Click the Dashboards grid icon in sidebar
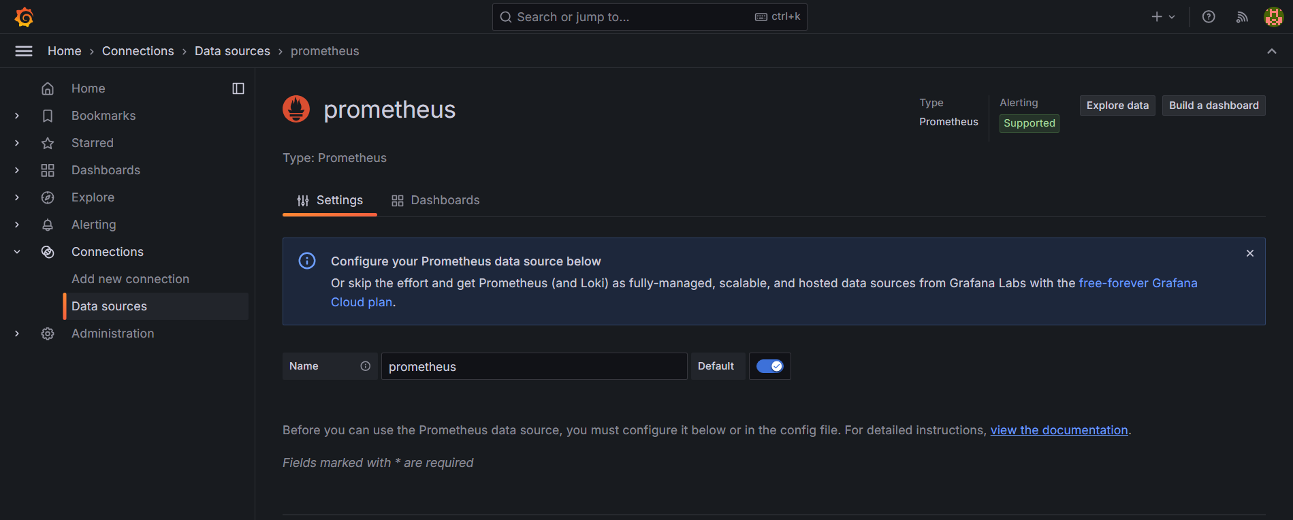This screenshot has height=520, width=1293. (48, 170)
